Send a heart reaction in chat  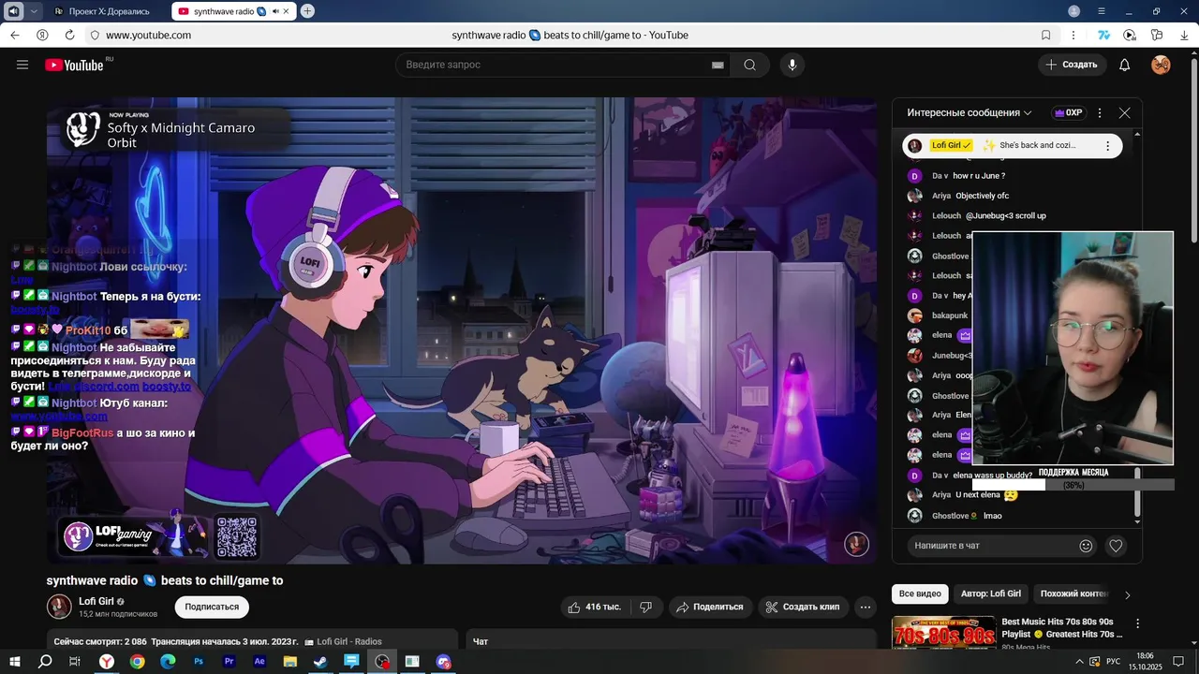(1116, 546)
